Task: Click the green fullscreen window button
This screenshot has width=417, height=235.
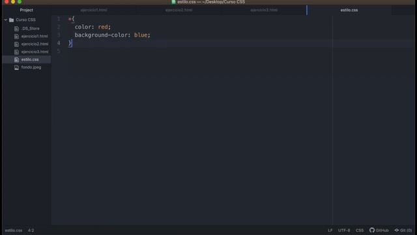Action: pos(20,1)
